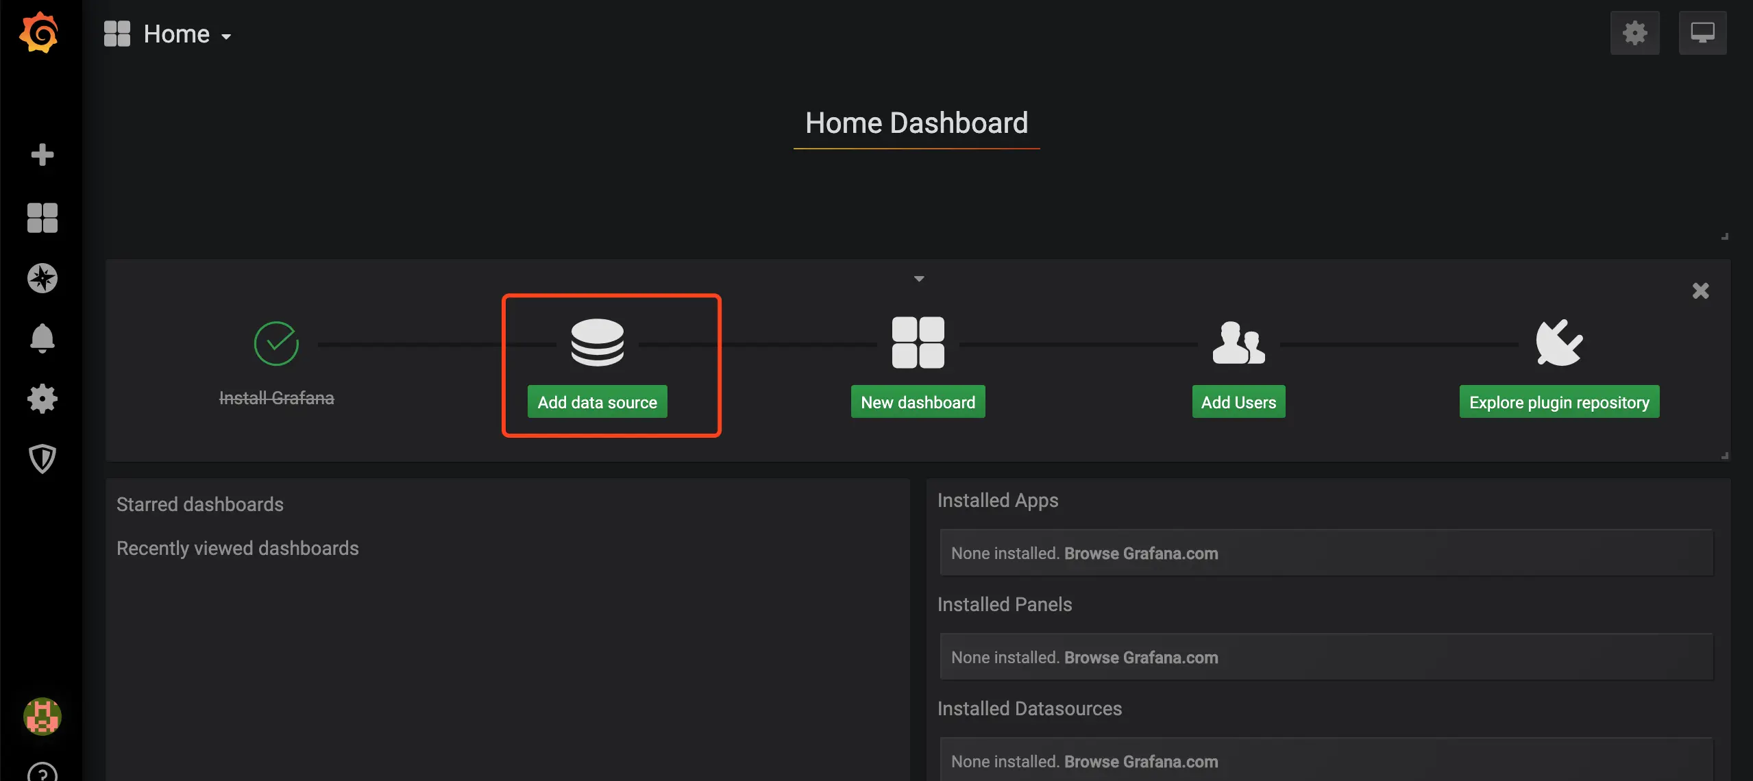Open the Help question mark icon

(42, 773)
